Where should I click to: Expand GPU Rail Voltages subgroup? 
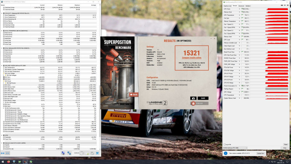[4, 75]
